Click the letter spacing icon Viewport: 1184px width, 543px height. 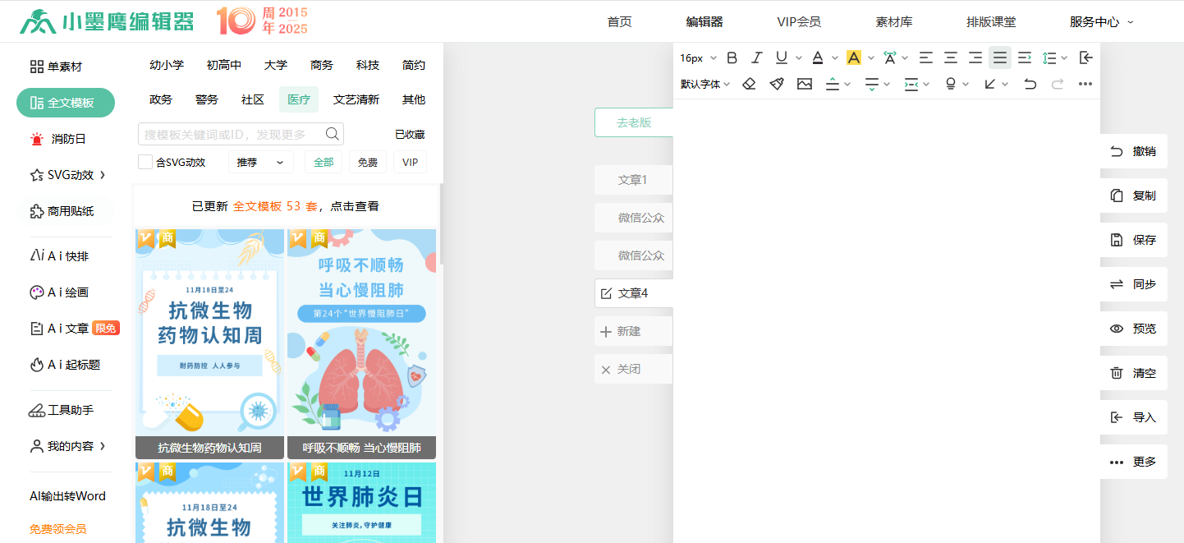[x=890, y=58]
